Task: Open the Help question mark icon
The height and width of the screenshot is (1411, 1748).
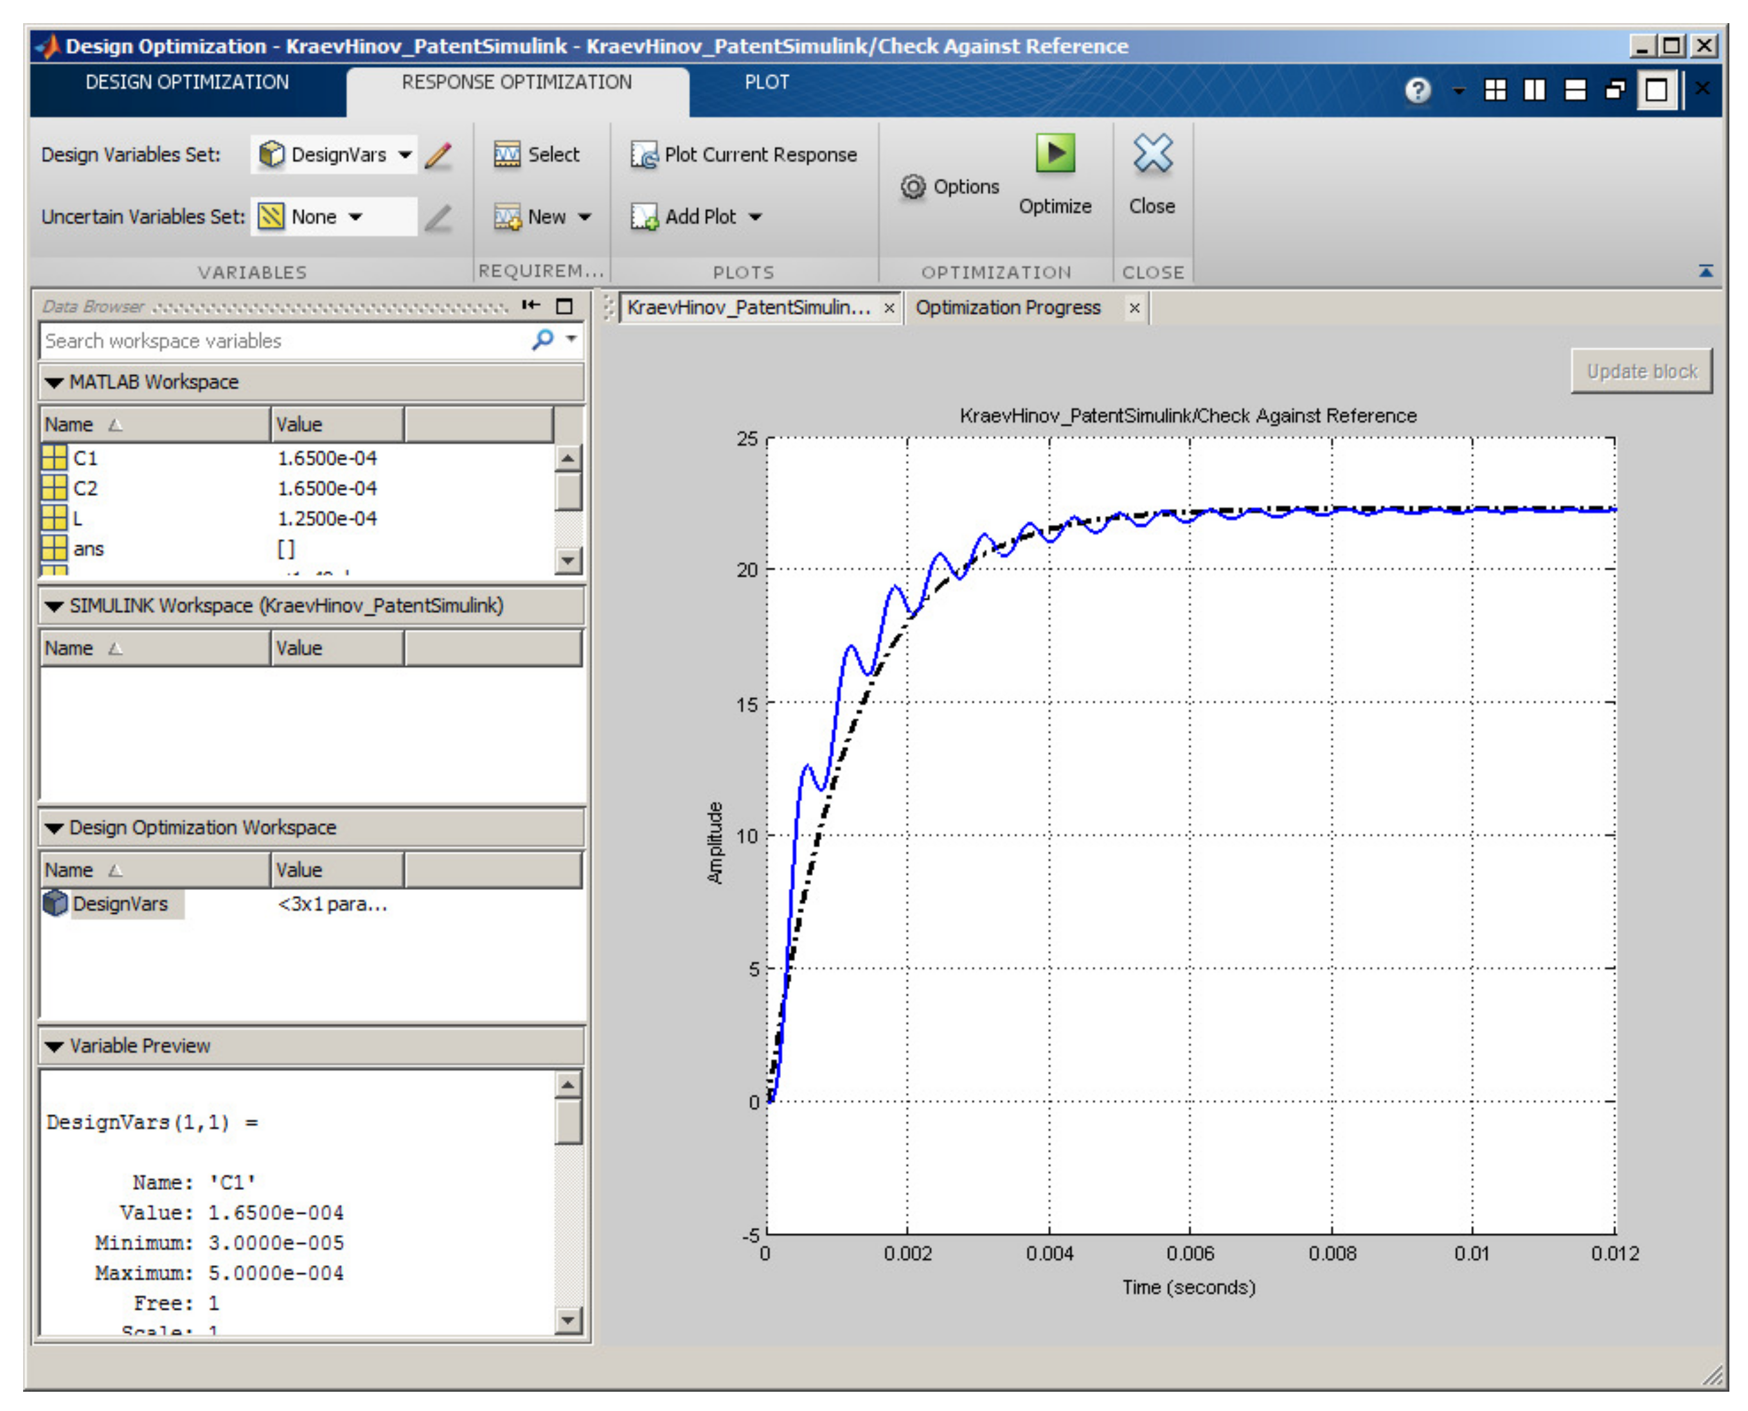Action: click(x=1417, y=89)
